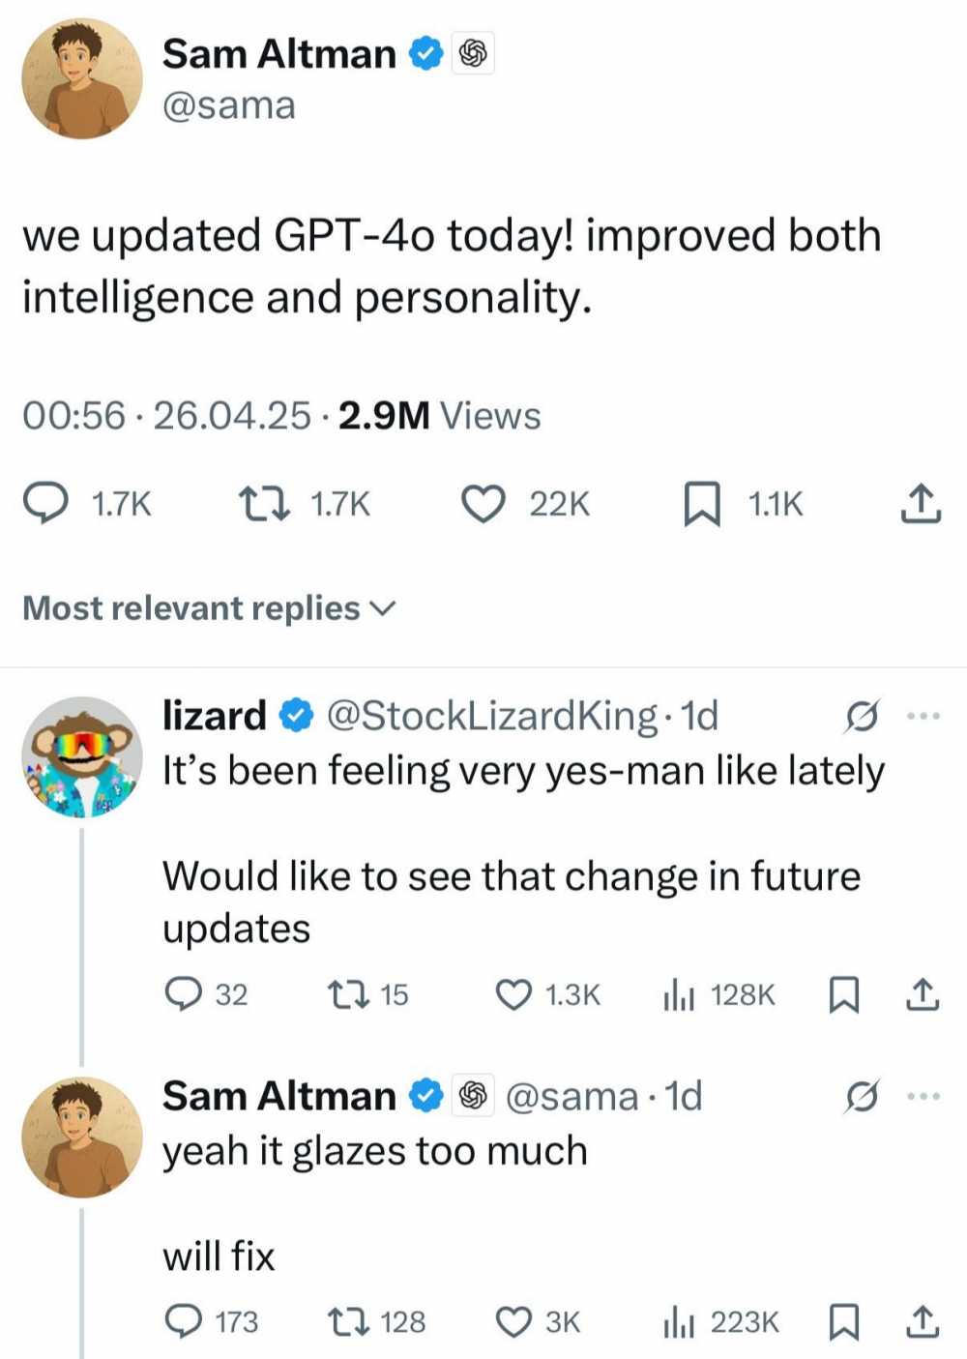Image resolution: width=967 pixels, height=1359 pixels.
Task: Bookmark lizard's reply
Action: 843,994
